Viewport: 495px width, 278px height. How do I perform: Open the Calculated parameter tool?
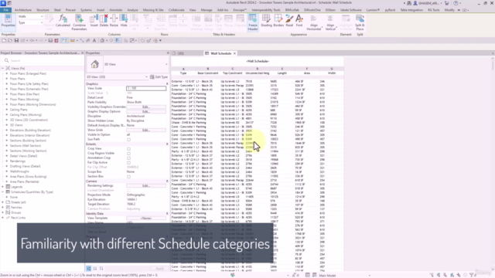(x=63, y=21)
